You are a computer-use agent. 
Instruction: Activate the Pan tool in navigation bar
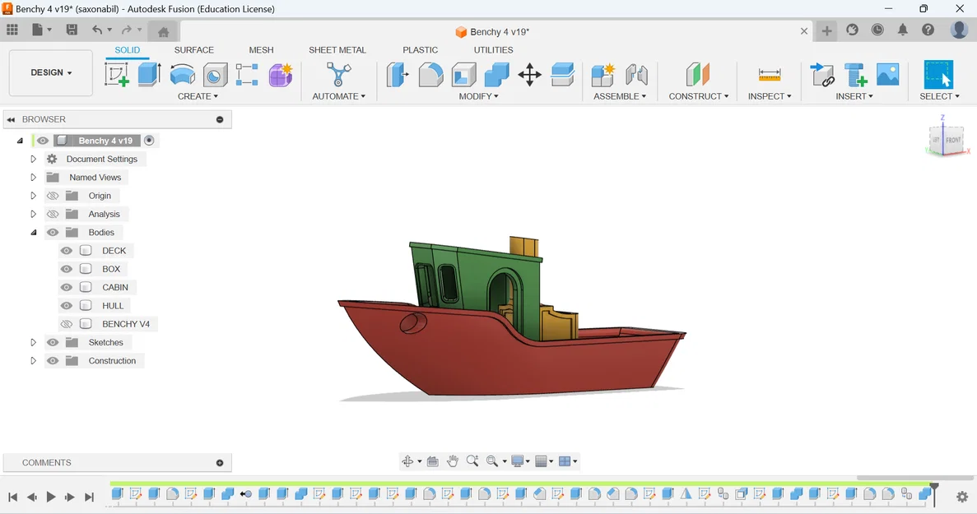453,461
